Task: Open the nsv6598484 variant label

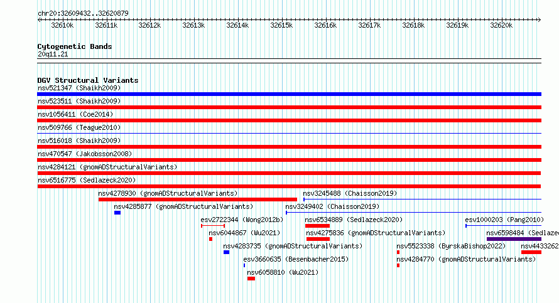Action: (523, 233)
